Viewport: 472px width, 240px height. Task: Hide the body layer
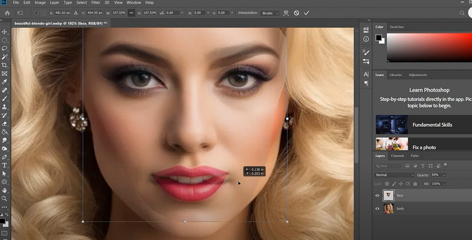[377, 208]
